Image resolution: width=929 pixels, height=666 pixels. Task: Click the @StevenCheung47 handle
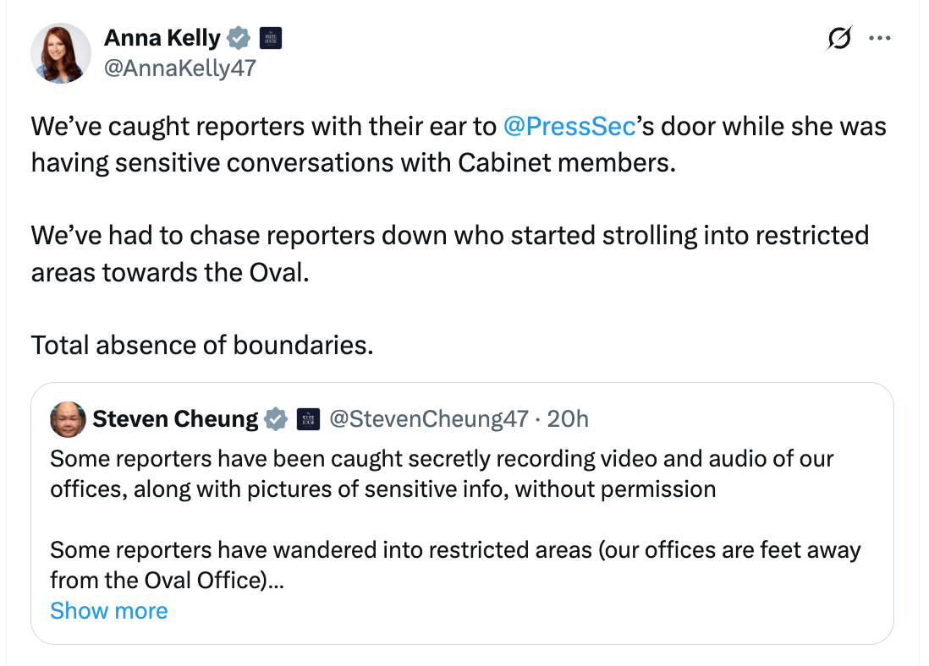[x=427, y=419]
